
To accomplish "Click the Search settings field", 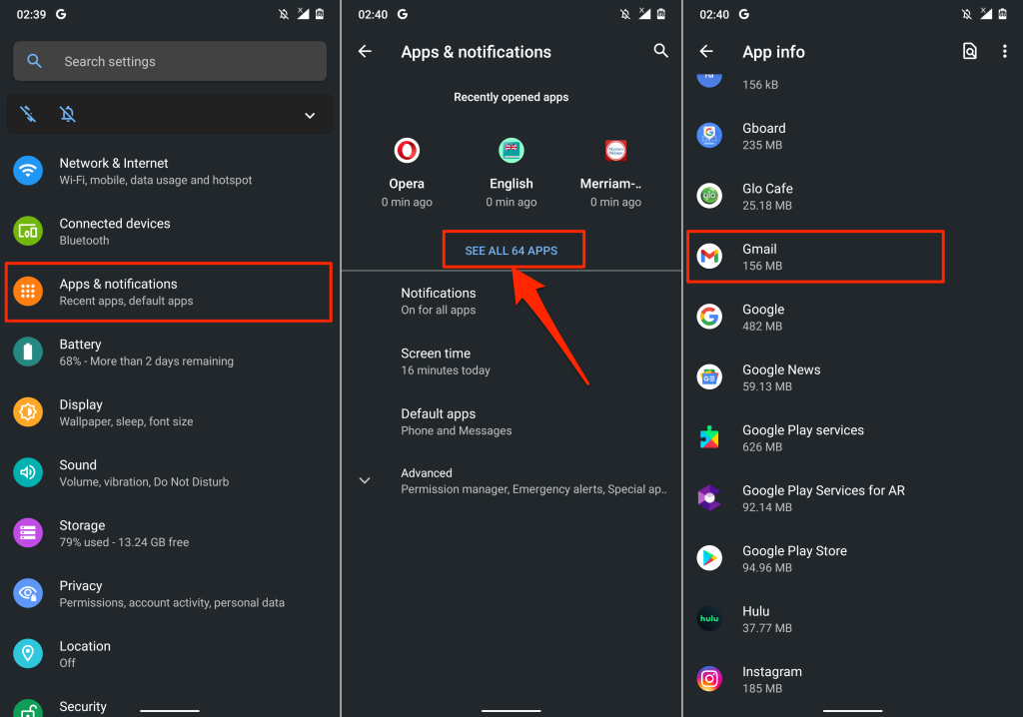I will [170, 62].
